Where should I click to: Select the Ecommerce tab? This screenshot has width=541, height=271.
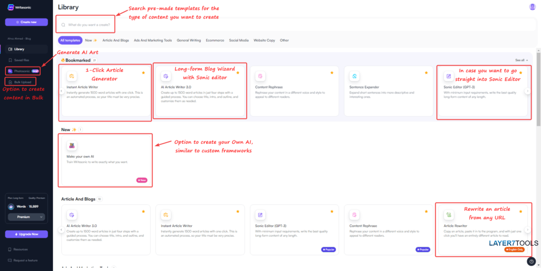pyautogui.click(x=215, y=40)
